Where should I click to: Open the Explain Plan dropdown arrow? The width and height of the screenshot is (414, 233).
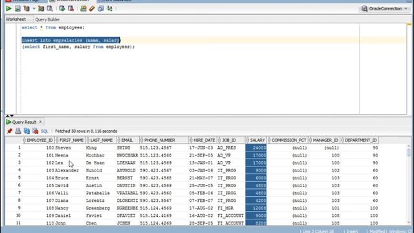point(34,8)
